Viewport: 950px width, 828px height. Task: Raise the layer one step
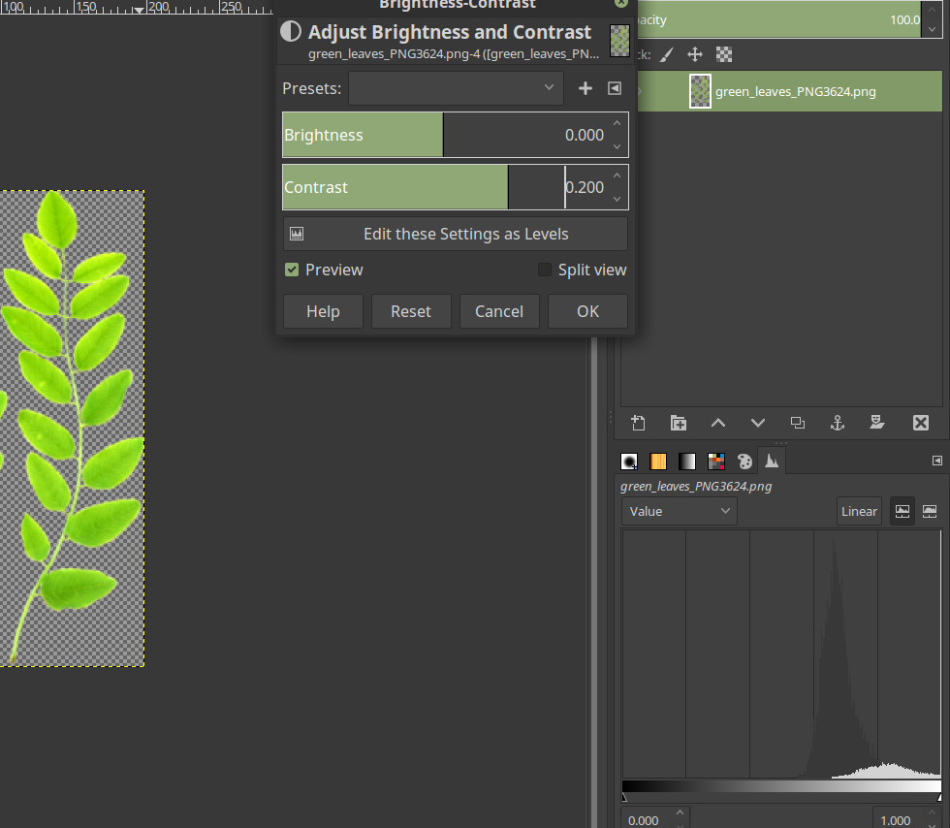[x=718, y=423]
